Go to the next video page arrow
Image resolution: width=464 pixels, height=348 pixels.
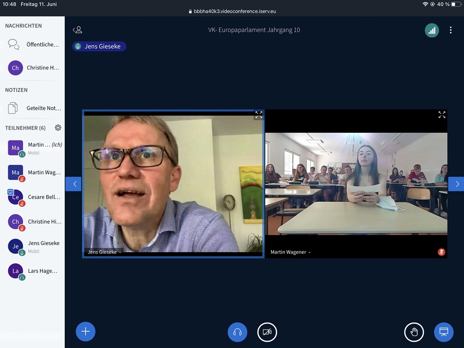point(457,184)
